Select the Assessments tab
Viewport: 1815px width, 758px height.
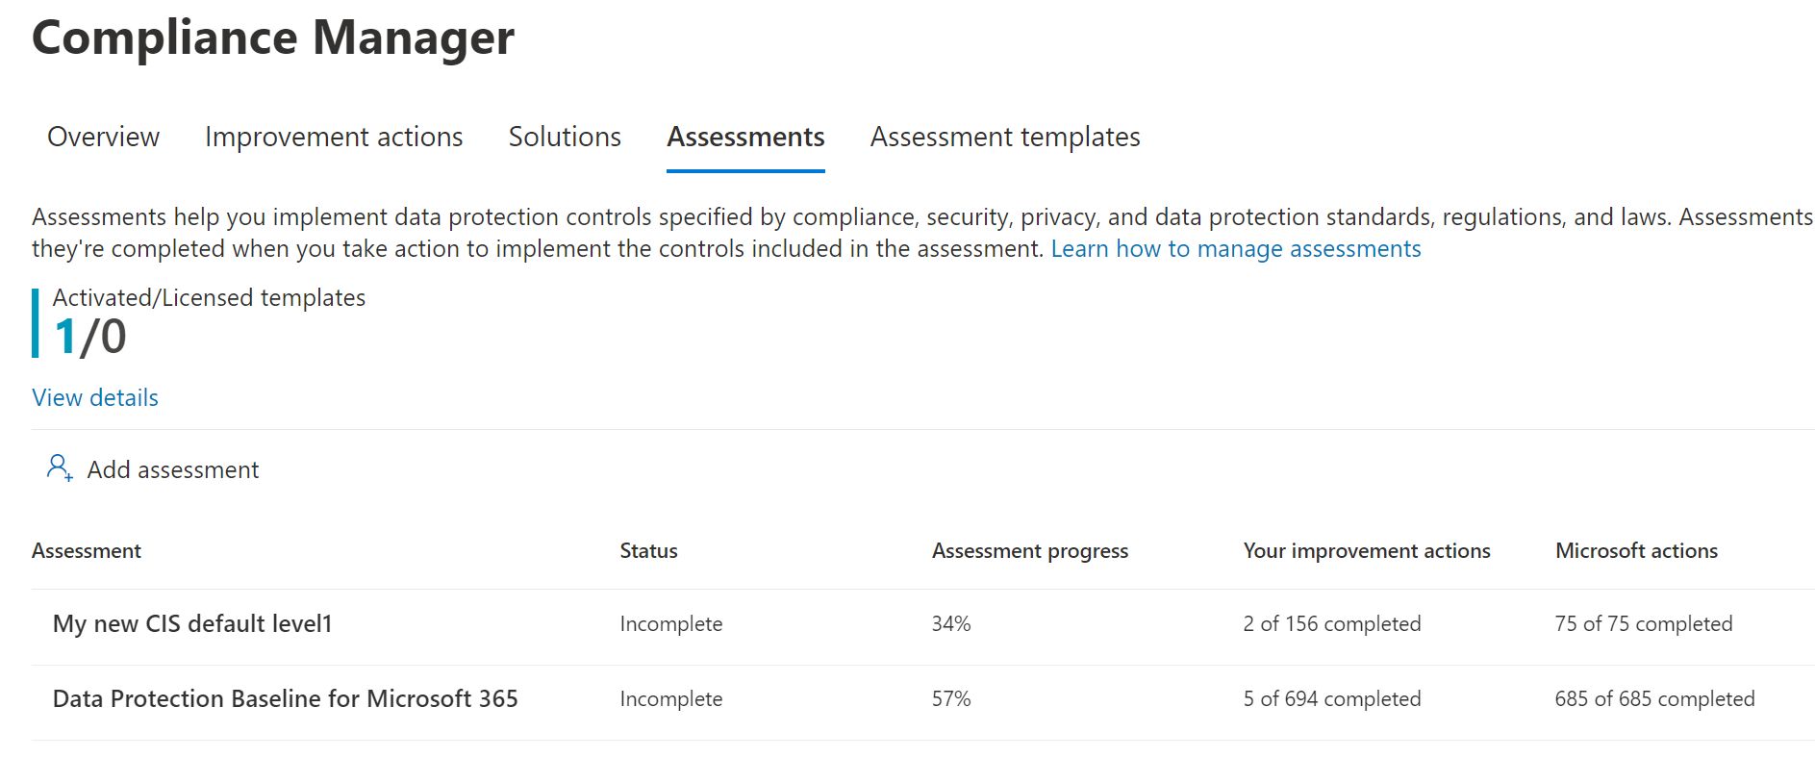(x=745, y=138)
